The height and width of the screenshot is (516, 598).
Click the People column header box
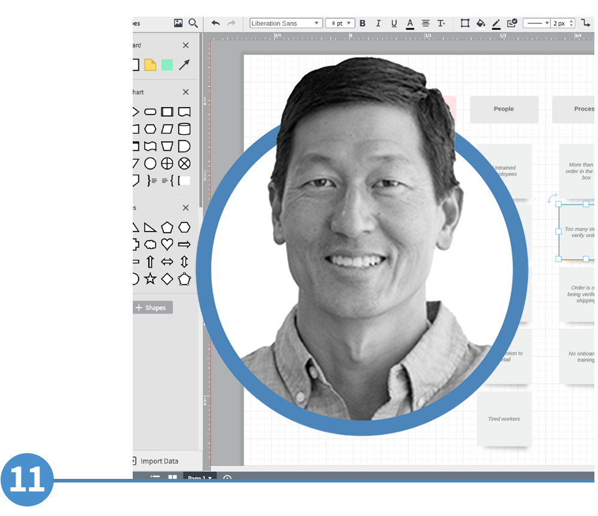[504, 109]
